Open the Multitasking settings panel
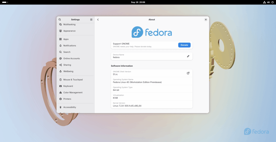The image size is (276, 142). (x=76, y=24)
